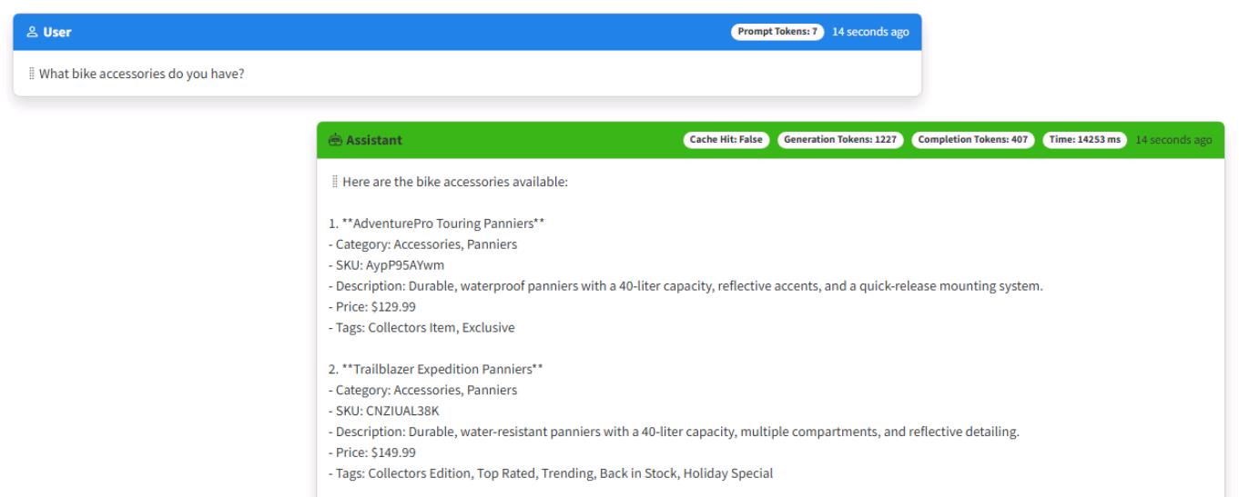Click the robot icon beside Assistant

(336, 140)
